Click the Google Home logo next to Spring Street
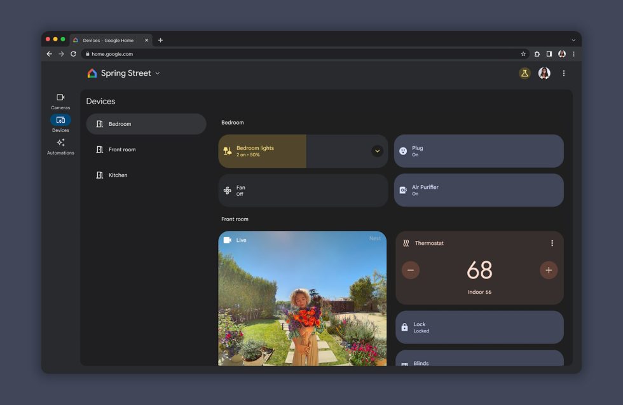 coord(92,73)
